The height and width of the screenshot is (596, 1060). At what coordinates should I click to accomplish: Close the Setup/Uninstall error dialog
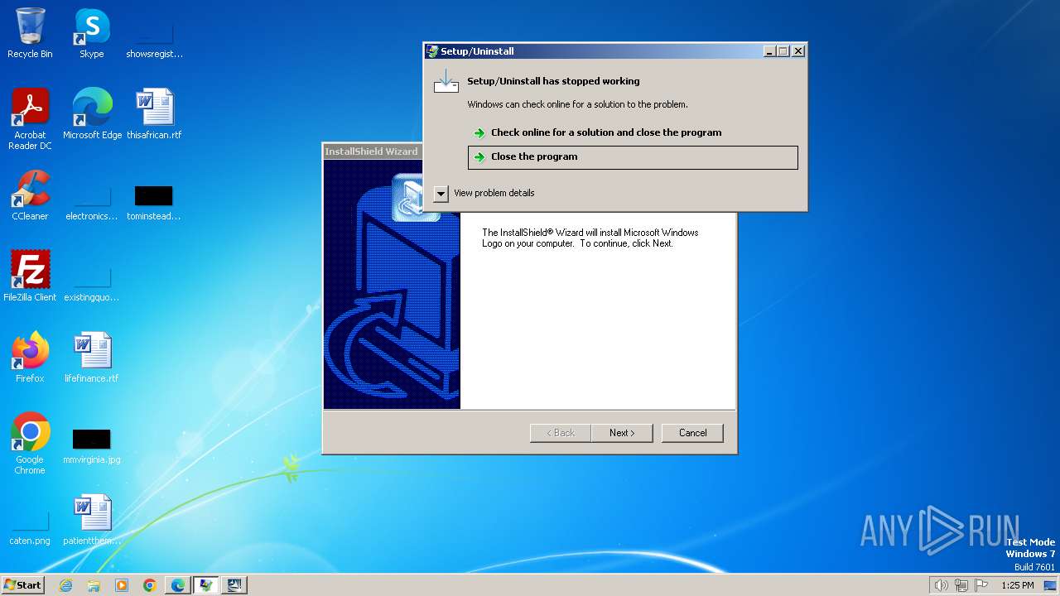tap(798, 51)
